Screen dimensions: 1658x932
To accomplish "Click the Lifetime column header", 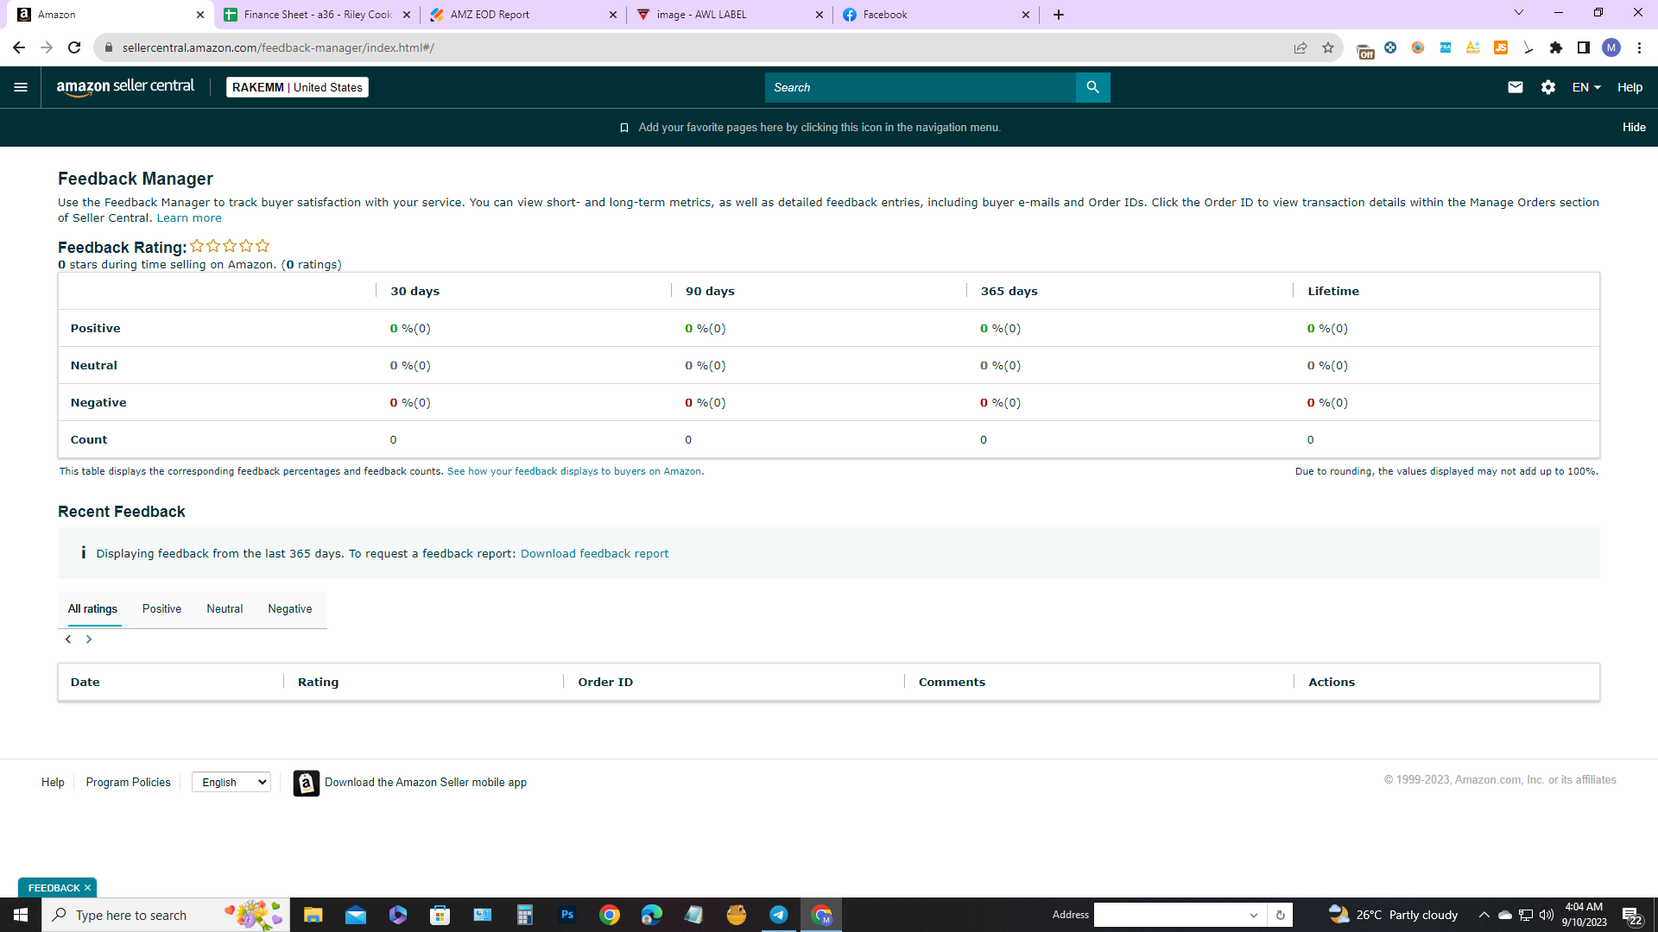I will (1333, 292).
